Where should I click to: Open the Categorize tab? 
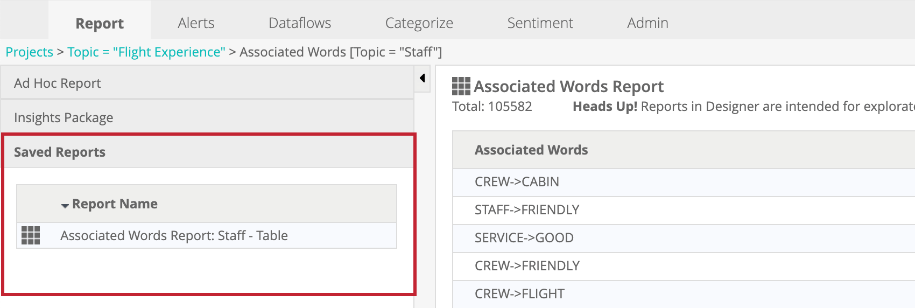click(419, 23)
